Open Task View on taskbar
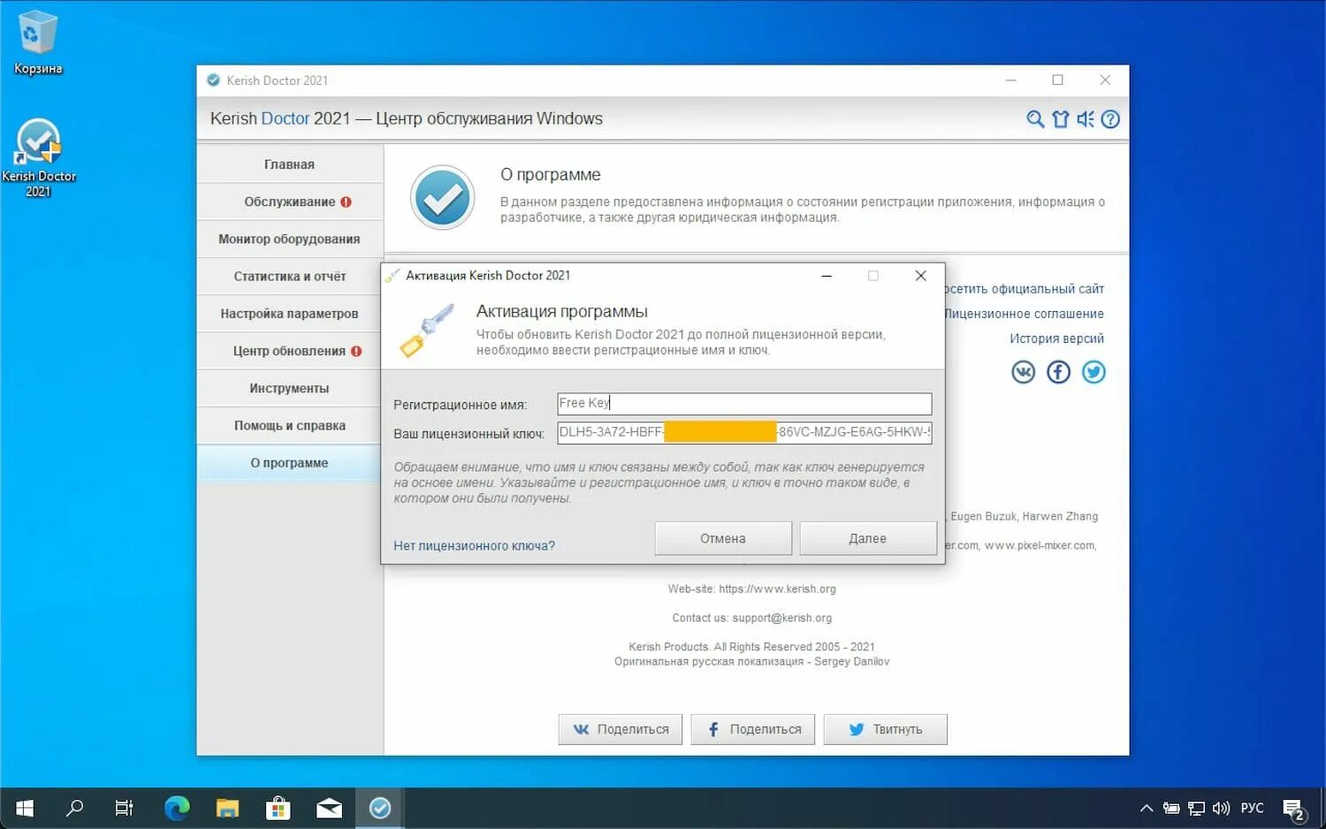 click(124, 808)
